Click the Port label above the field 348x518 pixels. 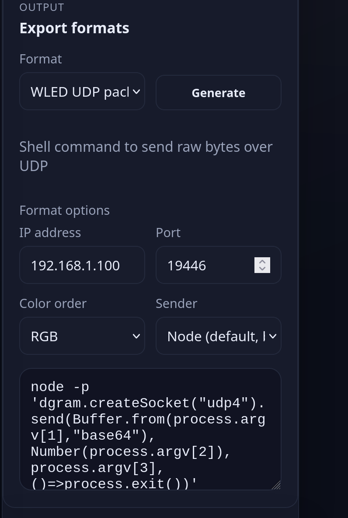(168, 232)
